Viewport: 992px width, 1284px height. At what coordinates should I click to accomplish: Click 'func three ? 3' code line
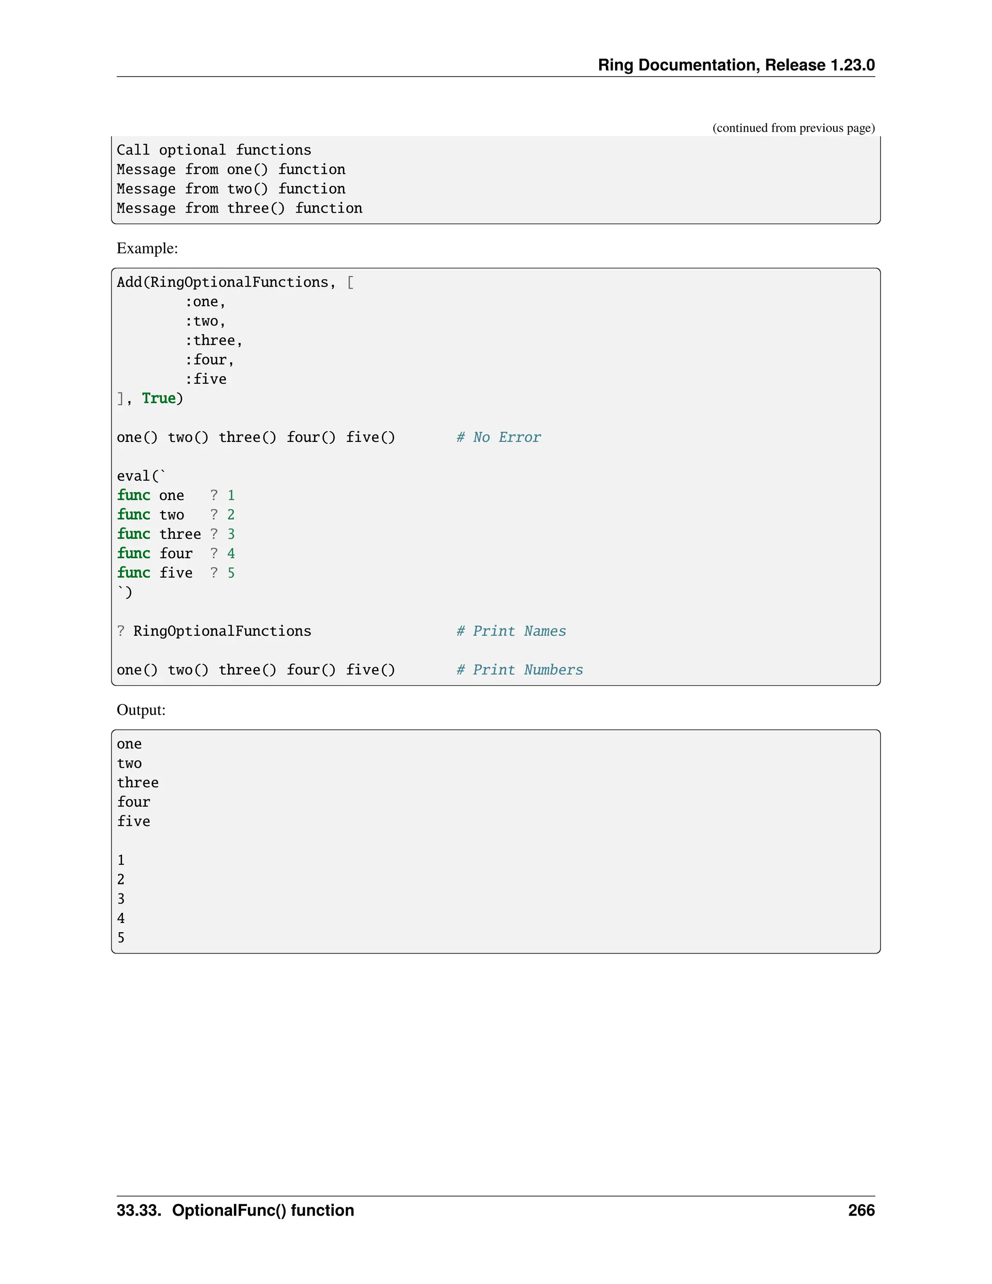tap(176, 534)
